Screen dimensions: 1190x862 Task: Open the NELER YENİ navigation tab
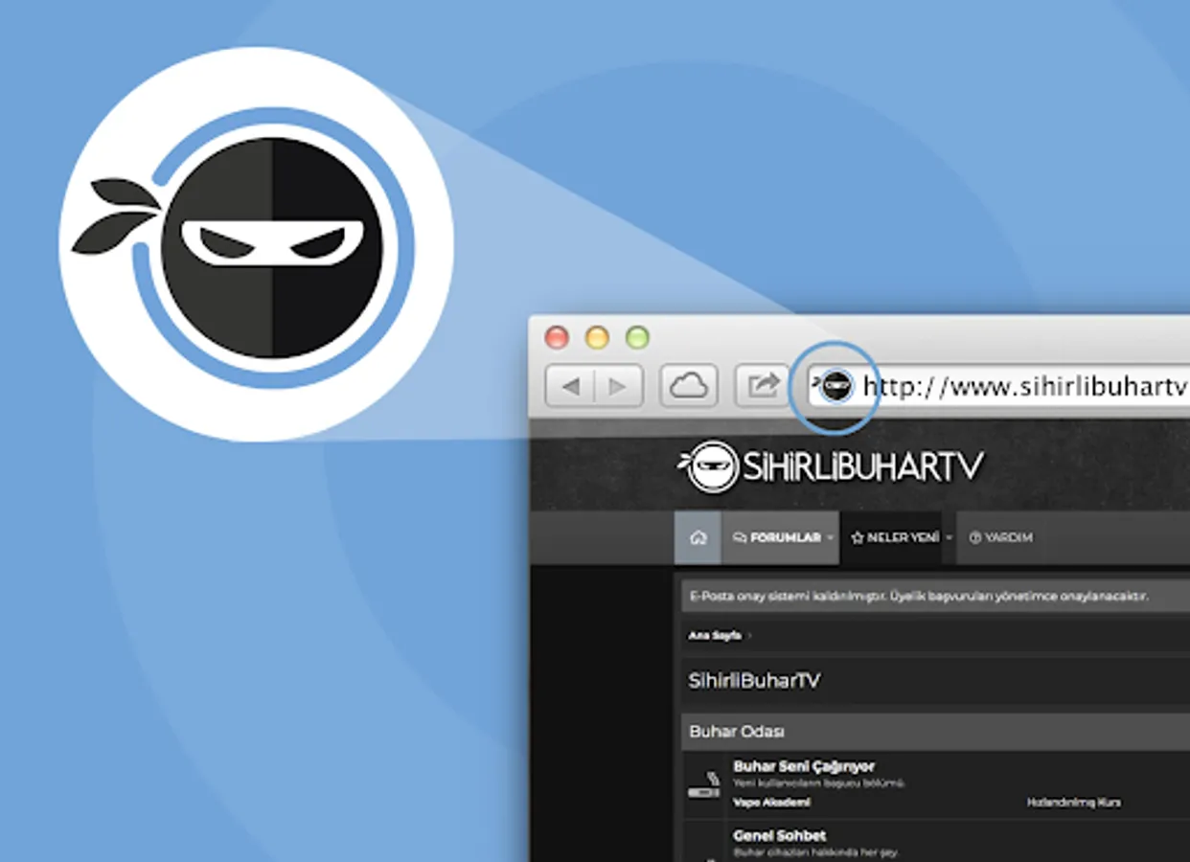(895, 537)
